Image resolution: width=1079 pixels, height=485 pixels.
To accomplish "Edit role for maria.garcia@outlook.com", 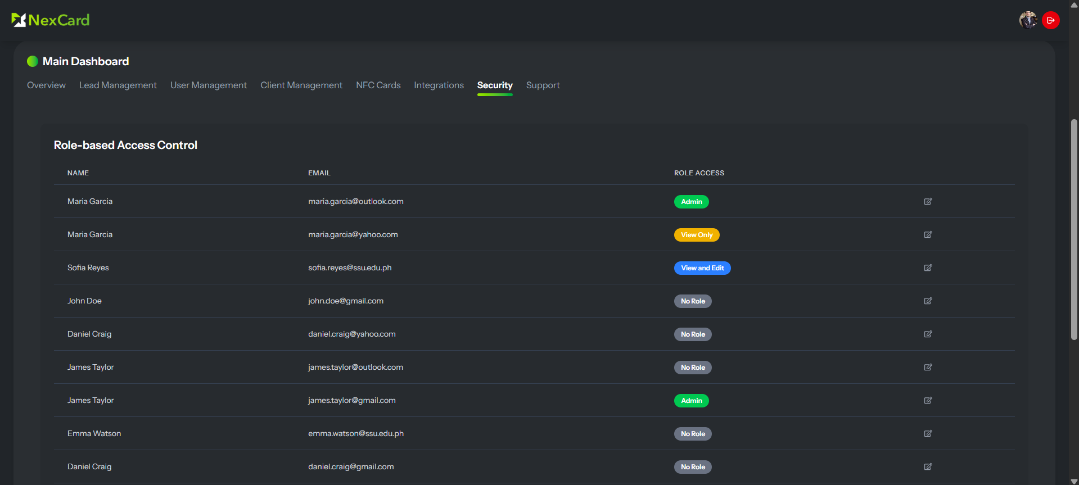I will [x=928, y=201].
